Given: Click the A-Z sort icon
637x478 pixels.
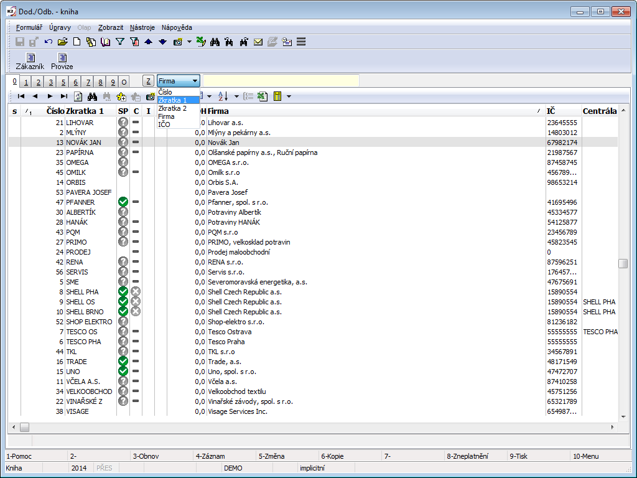Looking at the screenshot, I should click(223, 96).
